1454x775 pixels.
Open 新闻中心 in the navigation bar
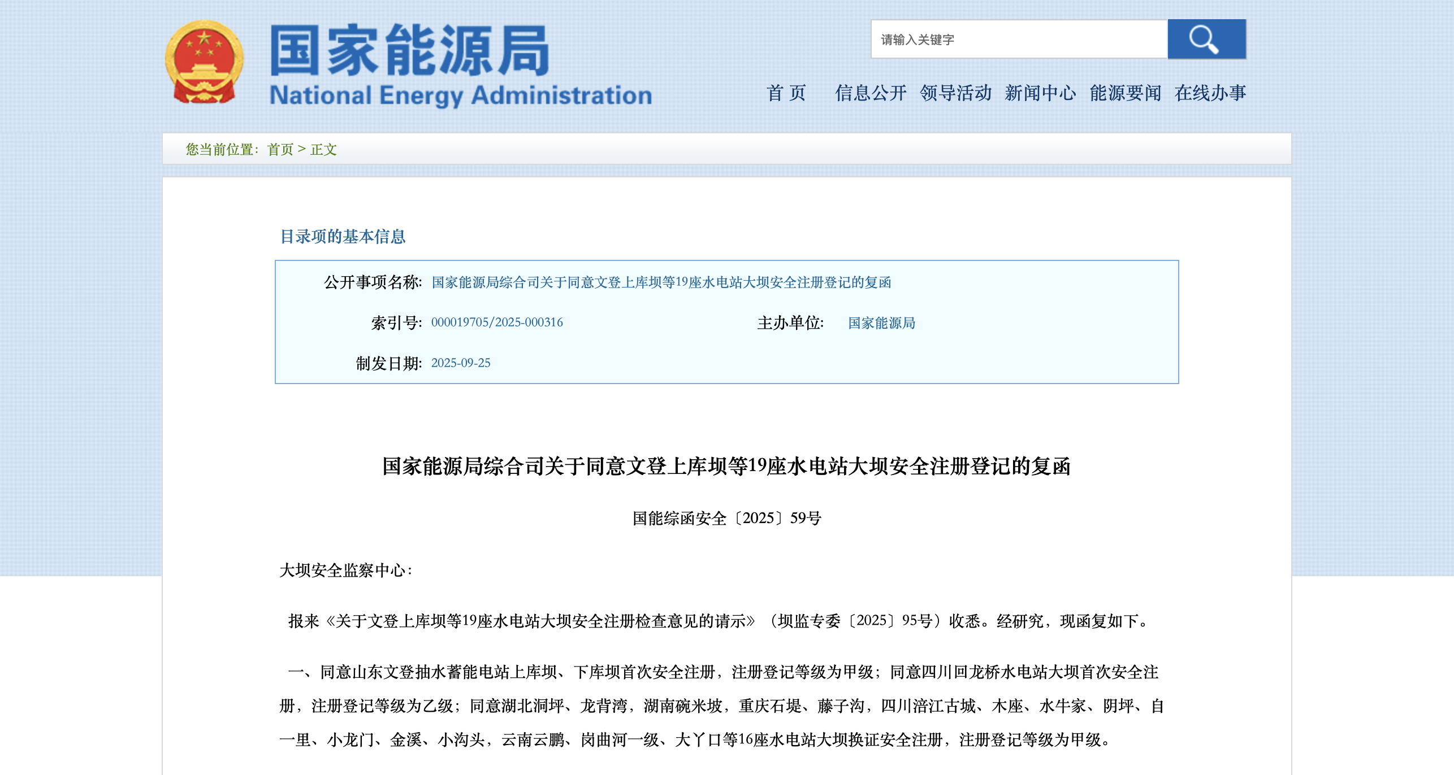click(1040, 93)
